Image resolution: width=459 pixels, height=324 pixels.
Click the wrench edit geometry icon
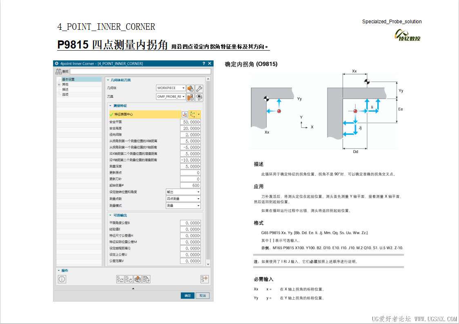[199, 88]
